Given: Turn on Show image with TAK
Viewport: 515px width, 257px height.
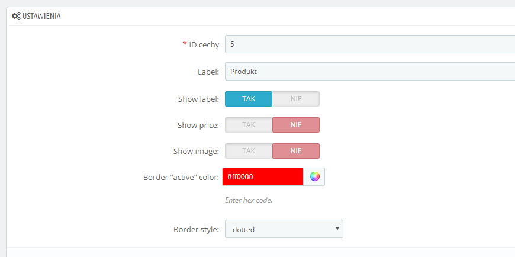Looking at the screenshot, I should (x=249, y=151).
